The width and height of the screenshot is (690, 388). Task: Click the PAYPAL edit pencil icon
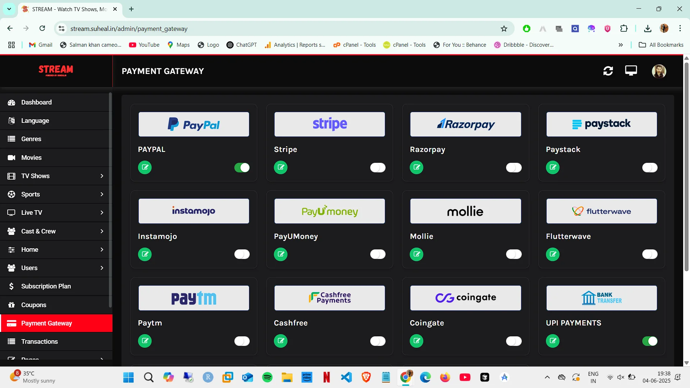tap(145, 167)
